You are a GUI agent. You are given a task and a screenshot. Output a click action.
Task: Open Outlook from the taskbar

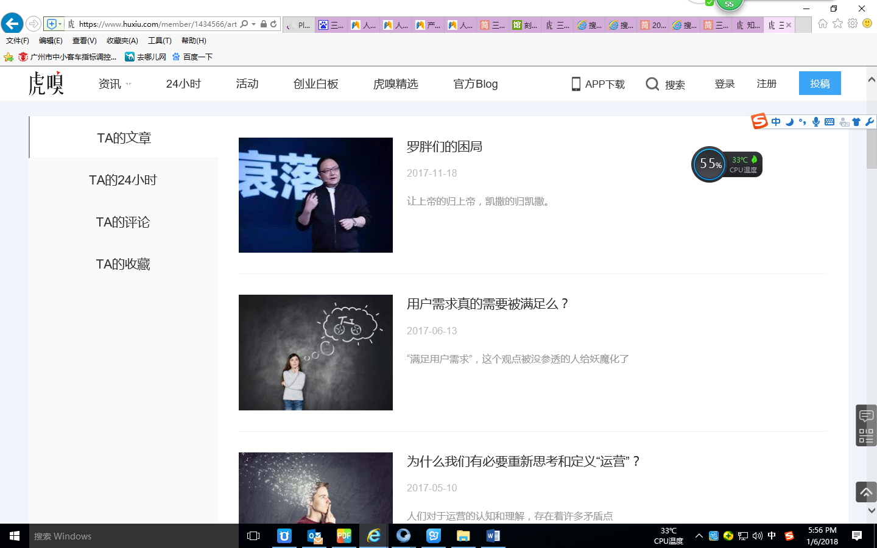[314, 536]
